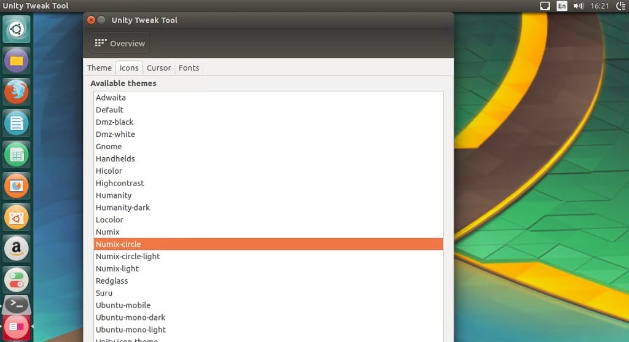Image resolution: width=629 pixels, height=342 pixels.
Task: Open the Terminal from the dock
Action: click(x=17, y=305)
